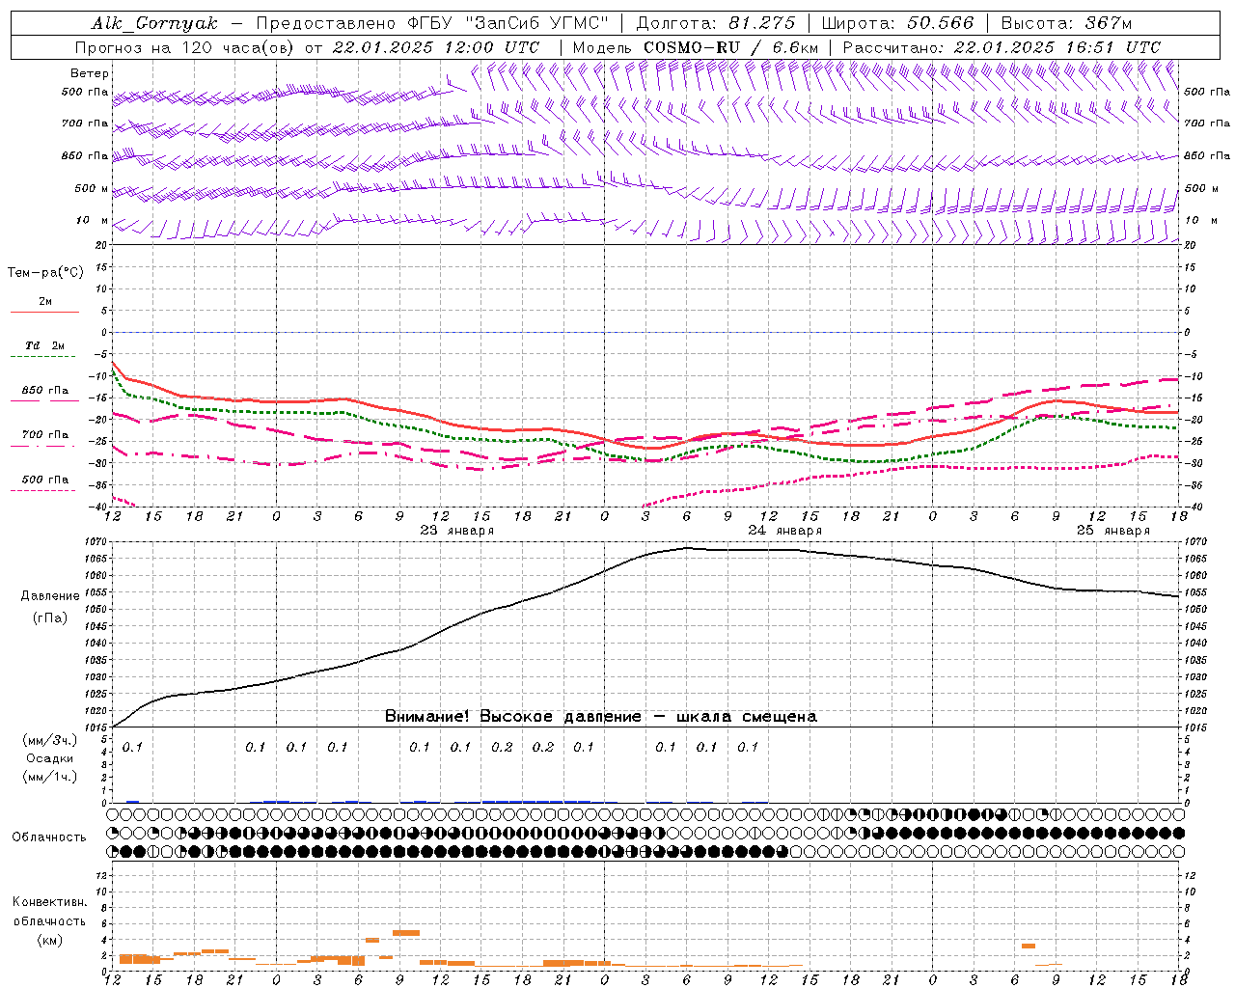Click the (мм/3ч.) precipitation unit label
This screenshot has width=1235, height=988.
50,741
